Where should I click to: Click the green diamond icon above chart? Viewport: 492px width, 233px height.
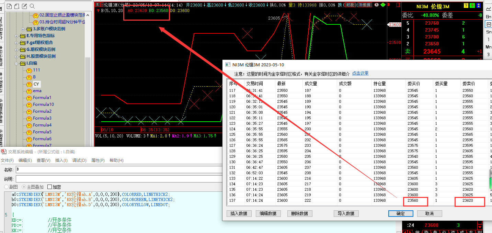point(383,5)
